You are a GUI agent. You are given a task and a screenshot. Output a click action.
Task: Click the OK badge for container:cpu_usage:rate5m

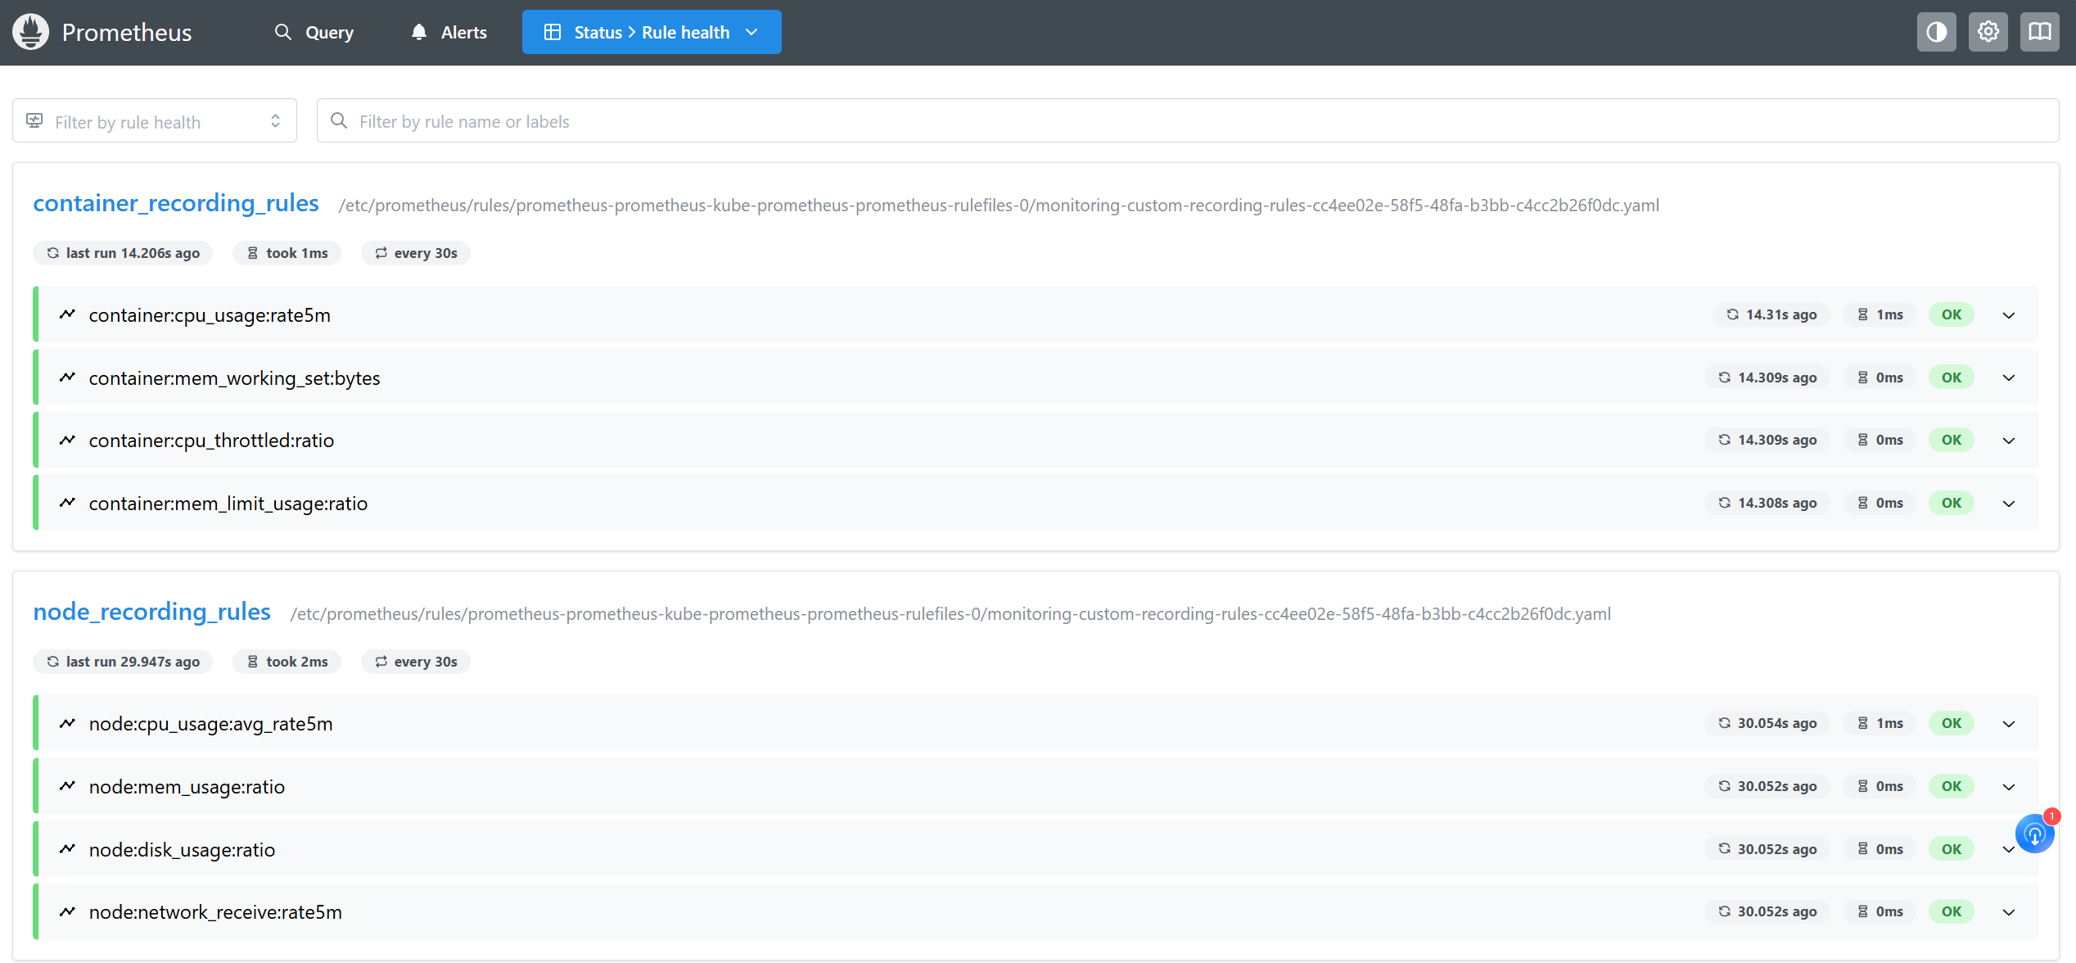1952,314
